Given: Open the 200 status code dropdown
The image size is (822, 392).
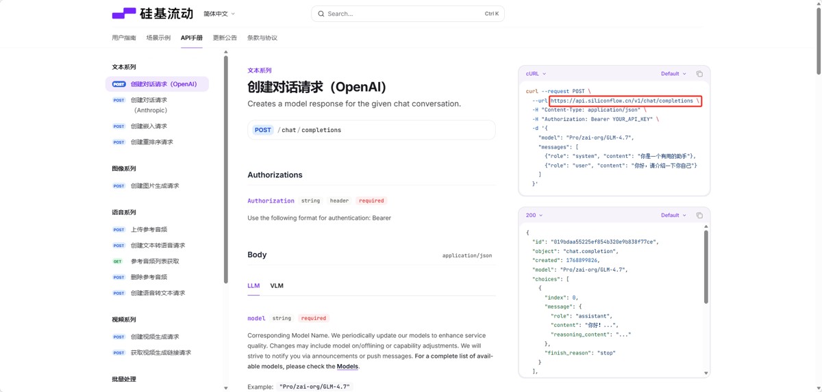Looking at the screenshot, I should pos(534,215).
